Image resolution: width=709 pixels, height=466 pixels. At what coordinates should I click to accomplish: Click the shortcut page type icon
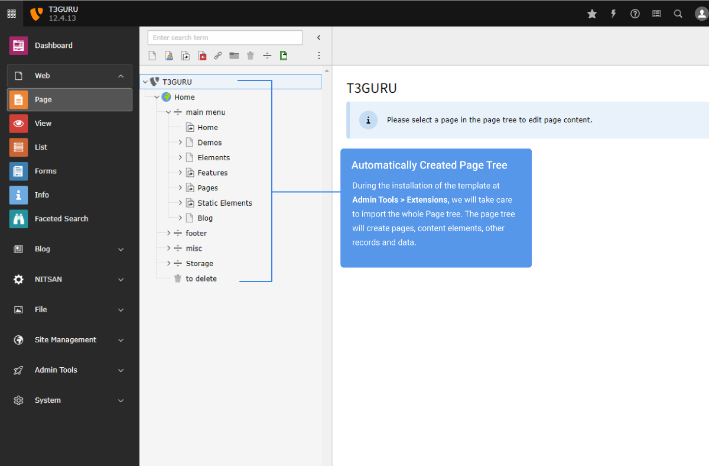coord(184,55)
